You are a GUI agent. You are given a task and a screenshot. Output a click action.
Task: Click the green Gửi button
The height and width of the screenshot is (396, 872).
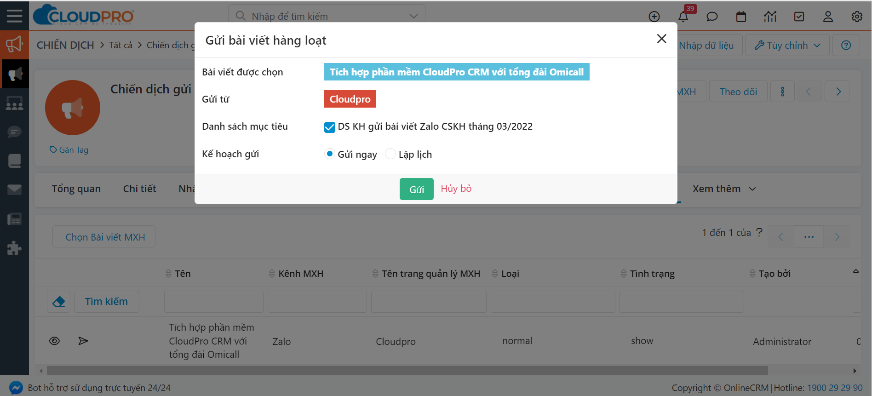click(416, 189)
